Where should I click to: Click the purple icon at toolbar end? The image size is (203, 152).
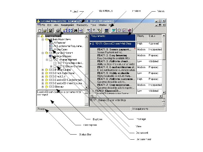[x=130, y=30]
